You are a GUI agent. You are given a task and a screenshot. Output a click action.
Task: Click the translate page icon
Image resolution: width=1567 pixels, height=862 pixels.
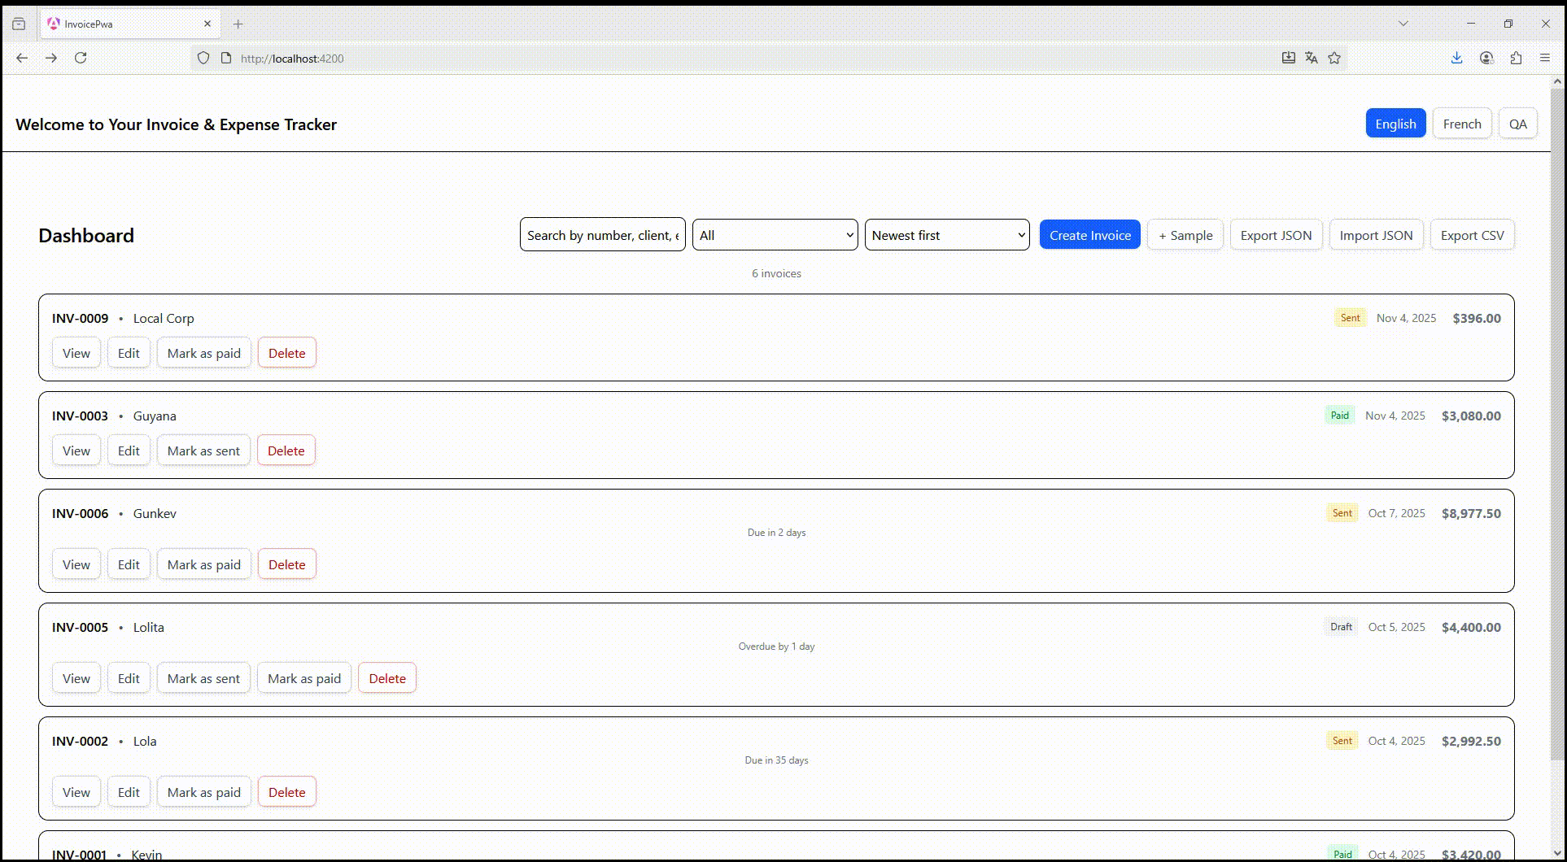[1311, 58]
